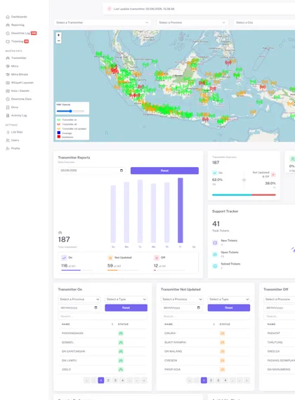Select the GN GANTUNGAN row
295x400 pixels.
[x=103, y=352]
